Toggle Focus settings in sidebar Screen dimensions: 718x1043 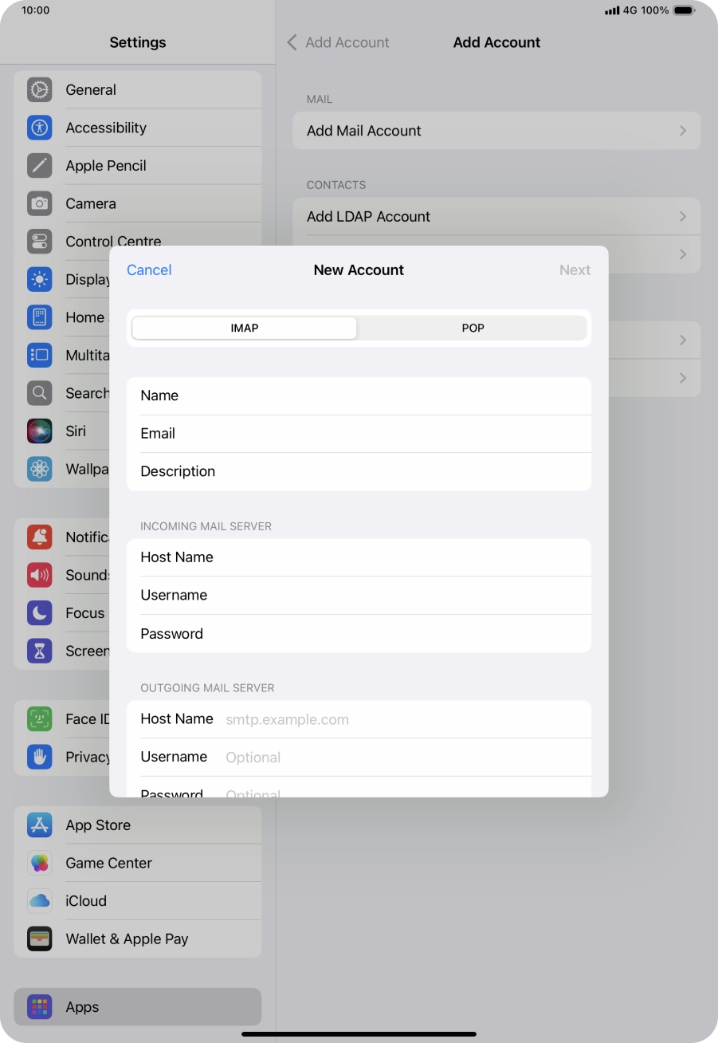pyautogui.click(x=39, y=612)
